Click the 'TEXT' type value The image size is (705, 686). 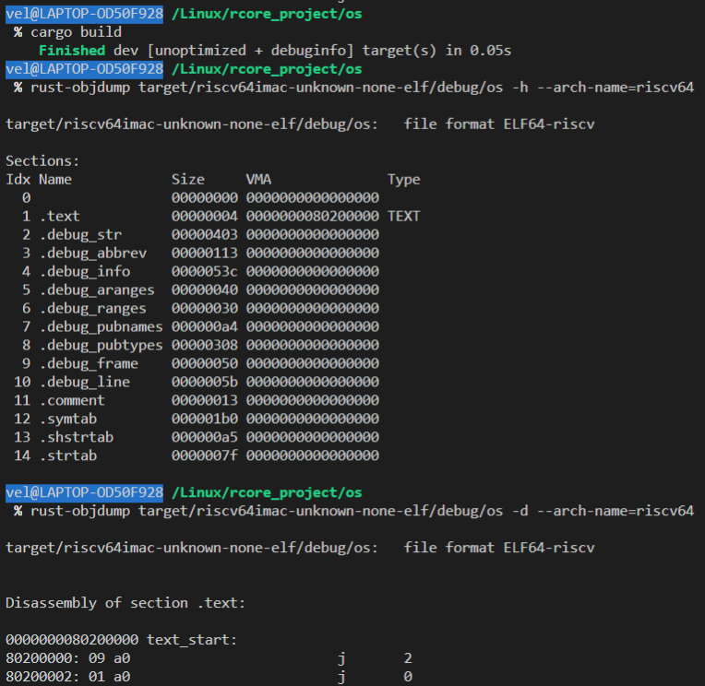403,217
